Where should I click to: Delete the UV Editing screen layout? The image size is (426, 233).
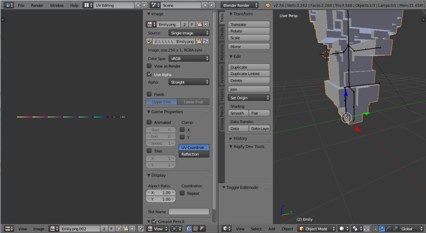coord(144,5)
